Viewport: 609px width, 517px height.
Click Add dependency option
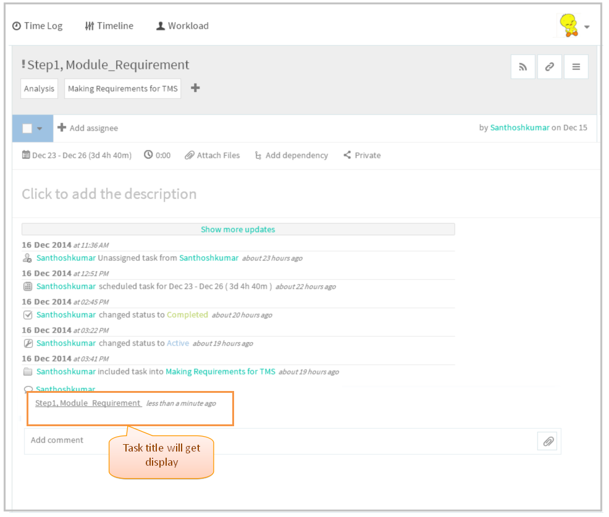(292, 156)
